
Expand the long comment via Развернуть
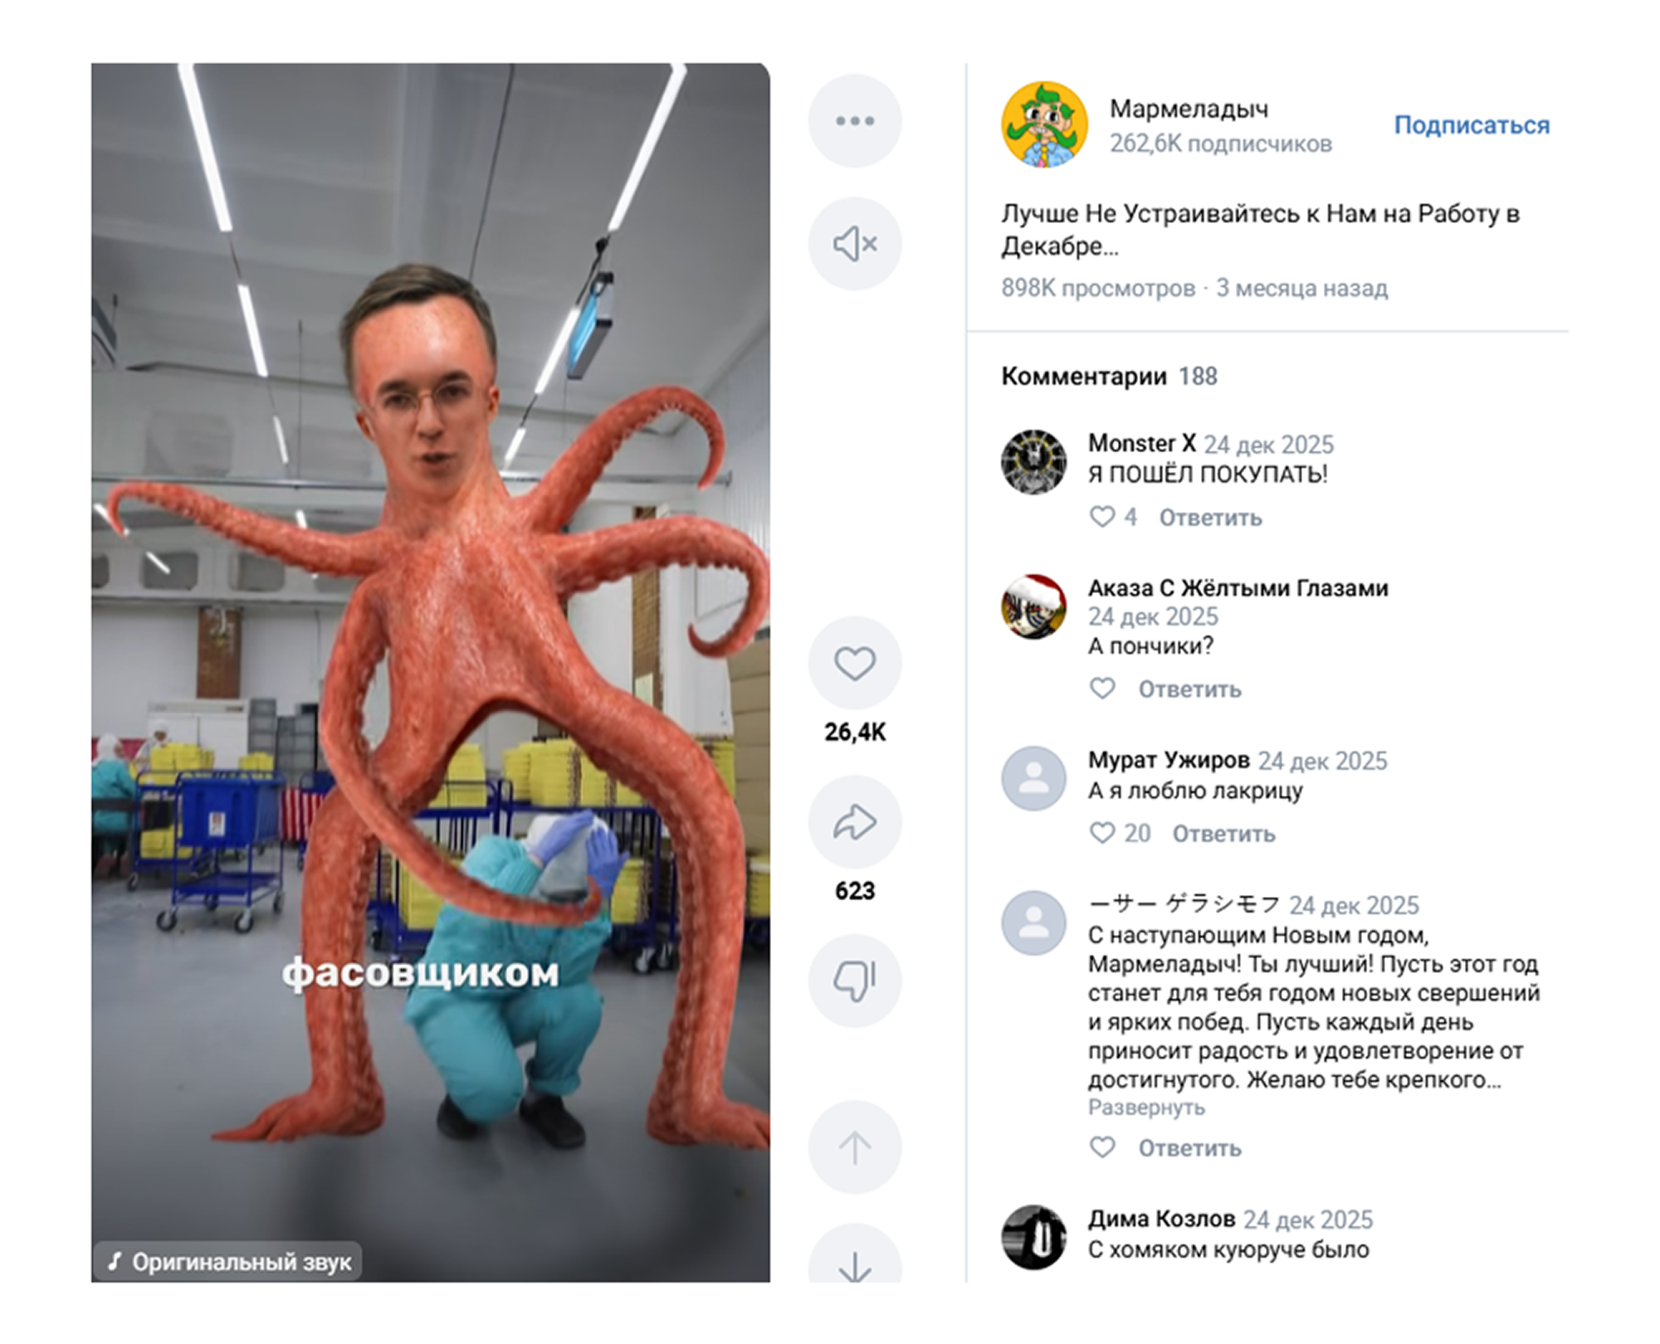click(1146, 1108)
